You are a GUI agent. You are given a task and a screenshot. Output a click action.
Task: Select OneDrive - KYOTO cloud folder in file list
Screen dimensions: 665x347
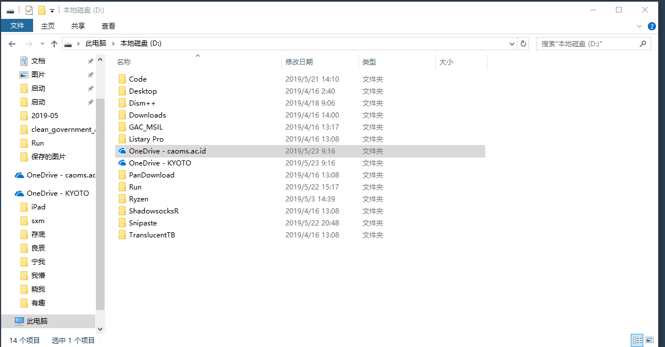click(x=160, y=163)
